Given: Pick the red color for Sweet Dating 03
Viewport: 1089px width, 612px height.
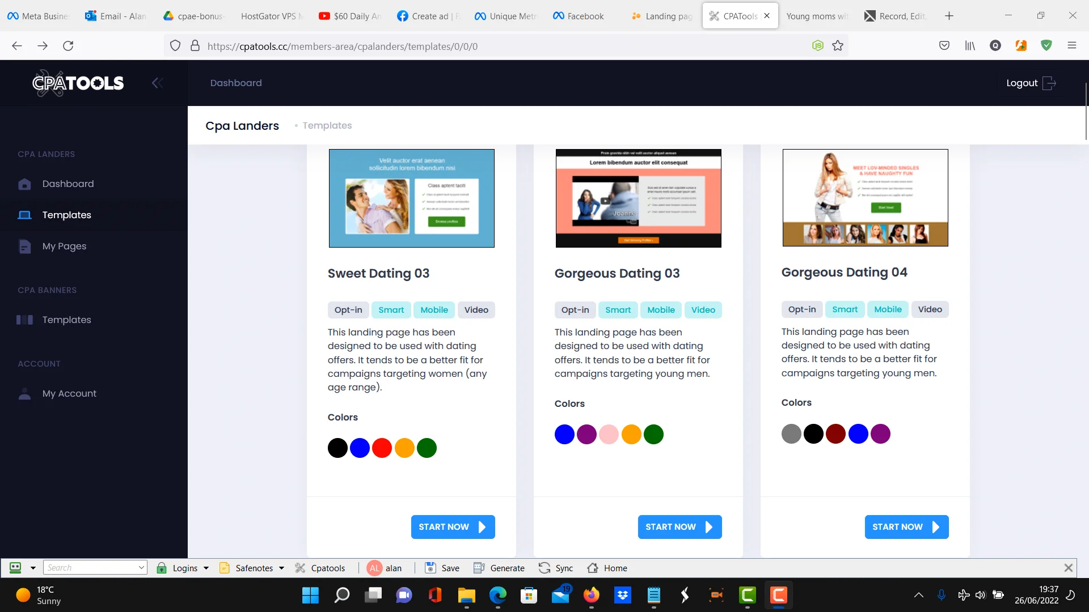Looking at the screenshot, I should click(x=382, y=448).
